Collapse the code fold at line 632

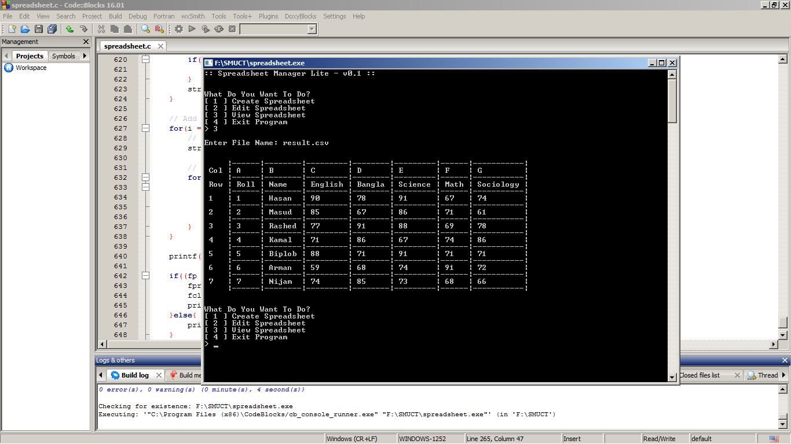(x=146, y=177)
